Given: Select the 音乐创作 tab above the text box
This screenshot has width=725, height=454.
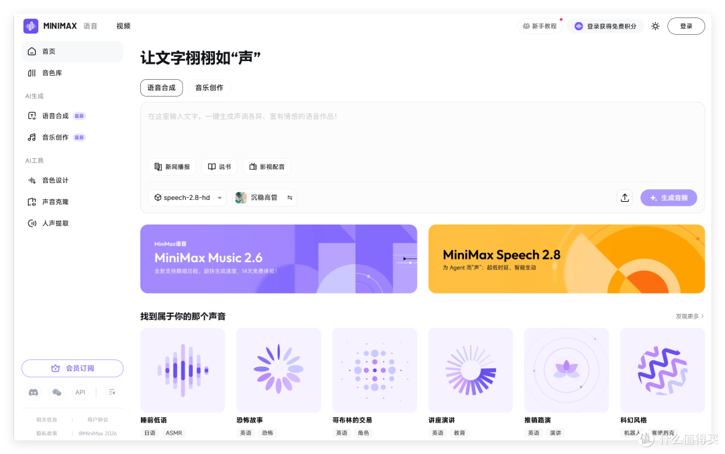Looking at the screenshot, I should coord(209,88).
